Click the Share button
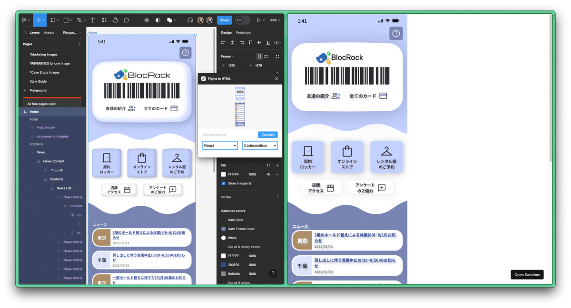The width and height of the screenshot is (571, 308). [225, 20]
